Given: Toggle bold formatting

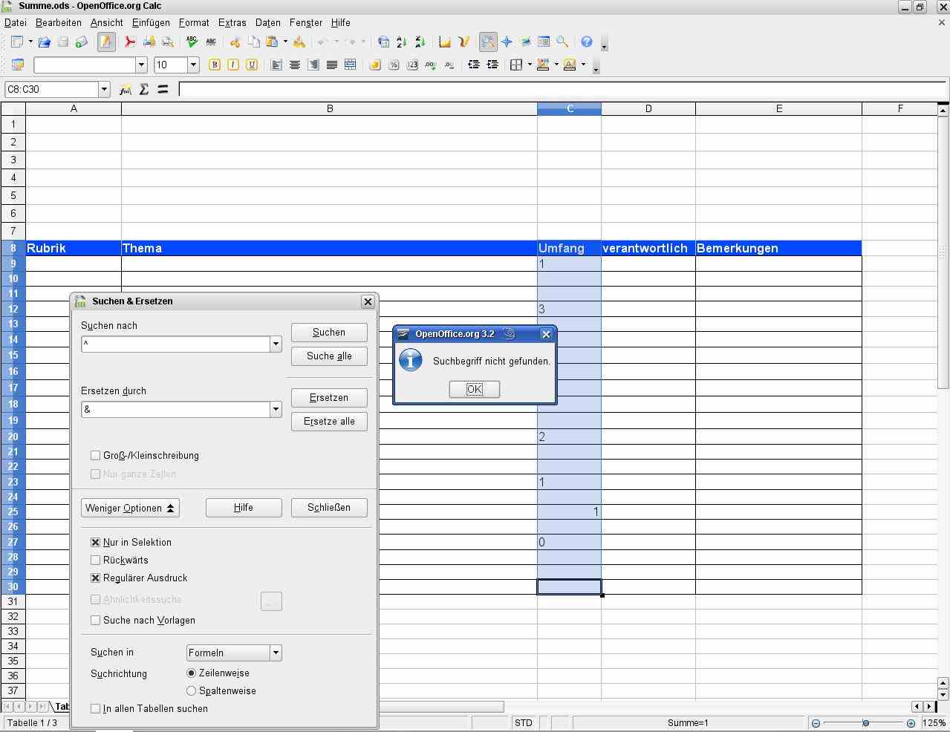Looking at the screenshot, I should point(214,65).
